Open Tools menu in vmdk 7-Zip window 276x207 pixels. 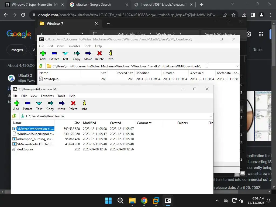coord(88,46)
